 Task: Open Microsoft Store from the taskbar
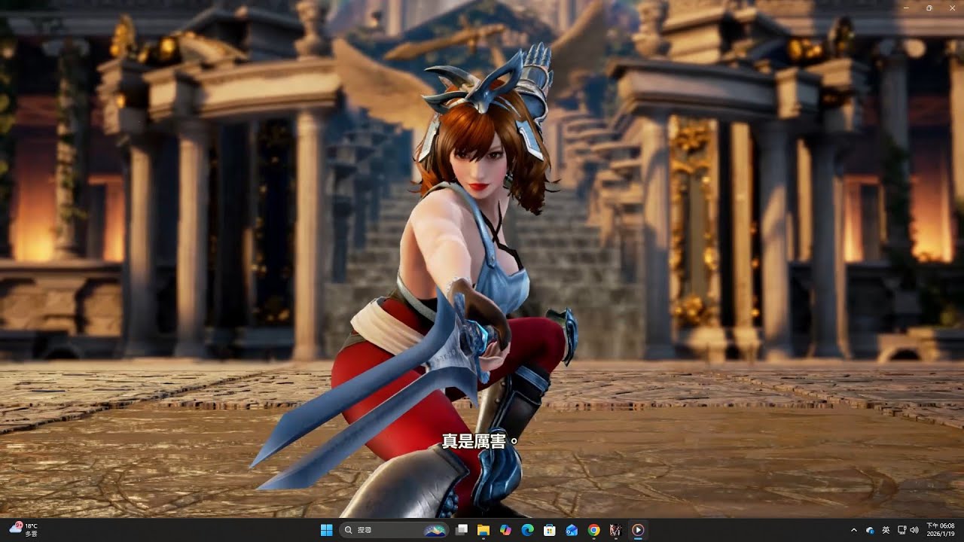click(550, 530)
